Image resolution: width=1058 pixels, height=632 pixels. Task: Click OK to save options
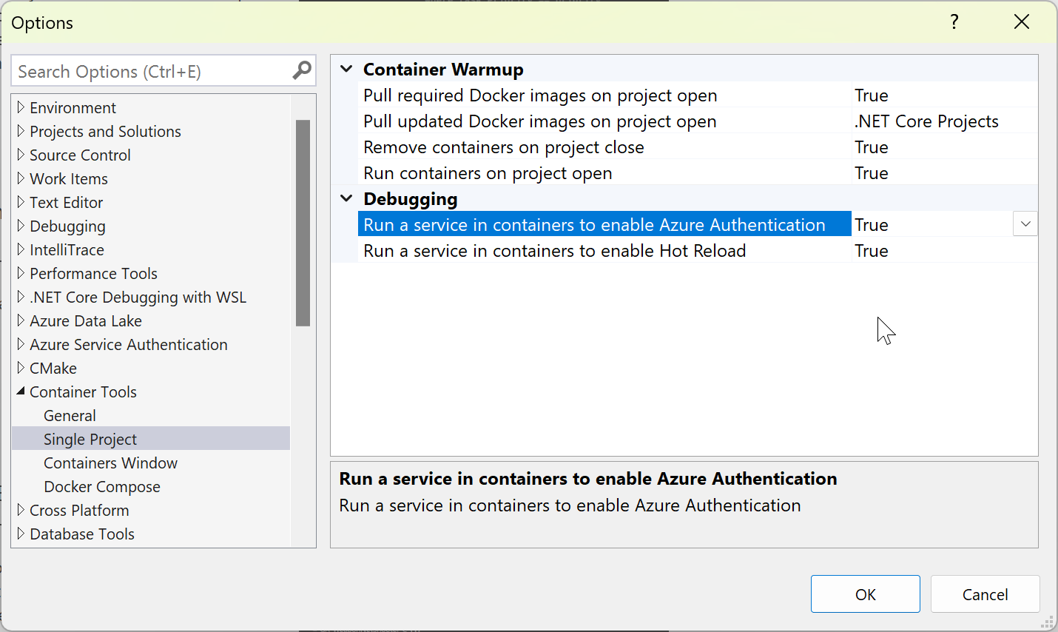pos(866,594)
